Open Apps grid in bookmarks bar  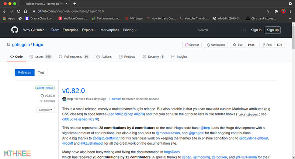point(9,18)
